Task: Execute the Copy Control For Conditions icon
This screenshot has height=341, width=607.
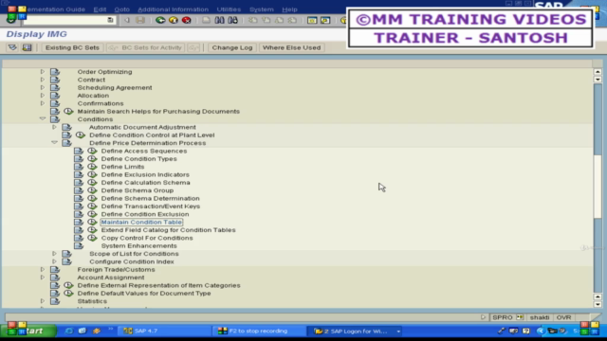Action: pos(92,238)
